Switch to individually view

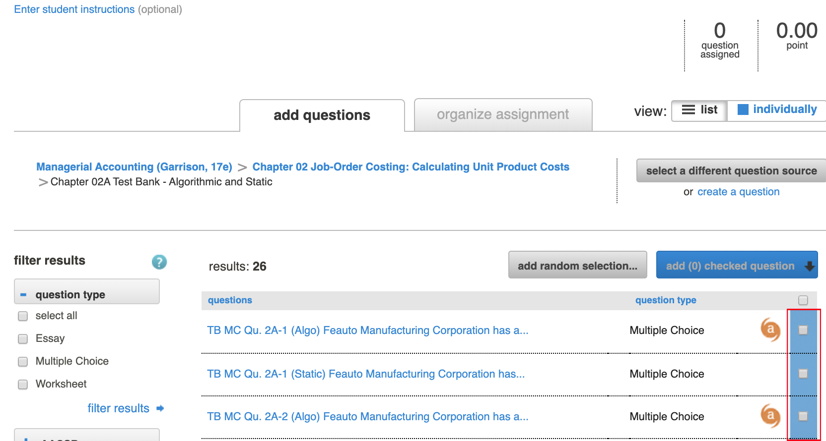pyautogui.click(x=777, y=110)
